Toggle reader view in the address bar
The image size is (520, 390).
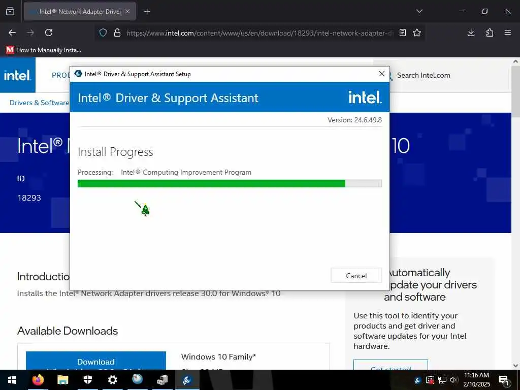403,32
